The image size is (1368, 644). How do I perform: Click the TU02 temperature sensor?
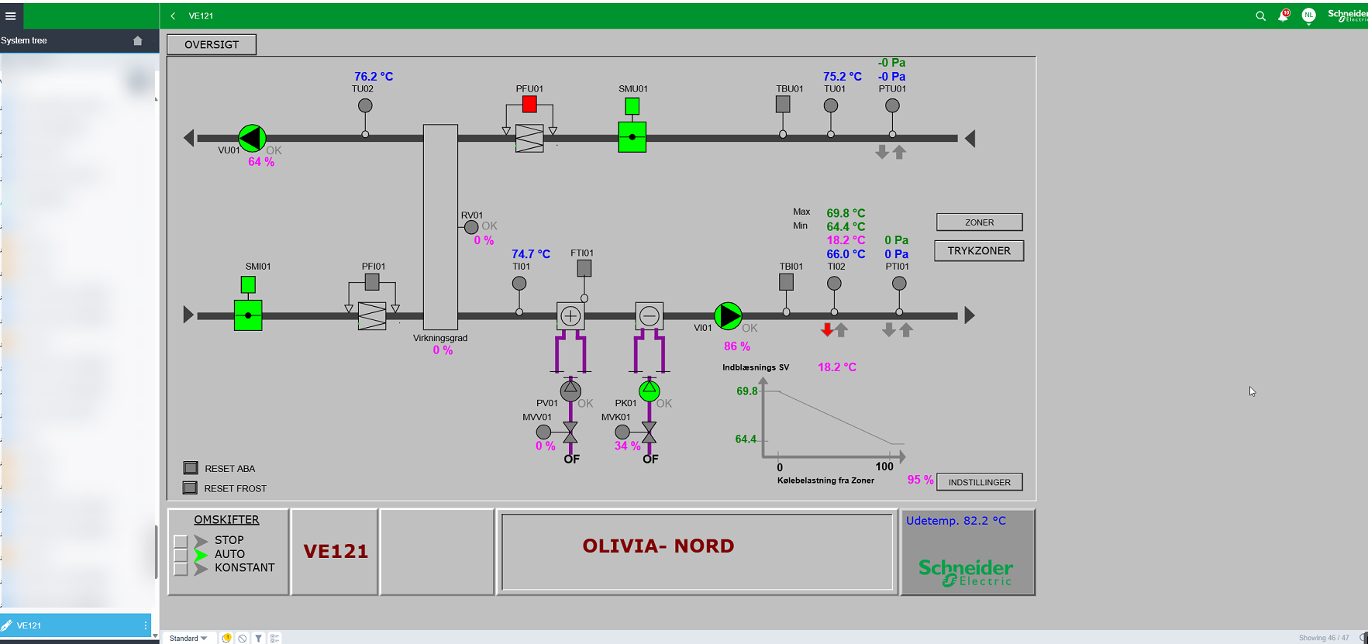365,105
